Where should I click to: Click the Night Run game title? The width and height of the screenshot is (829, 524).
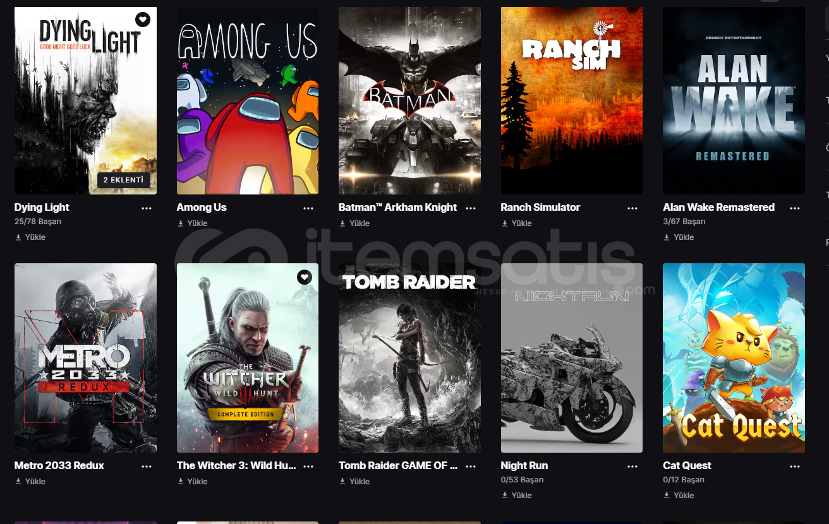[x=524, y=465]
